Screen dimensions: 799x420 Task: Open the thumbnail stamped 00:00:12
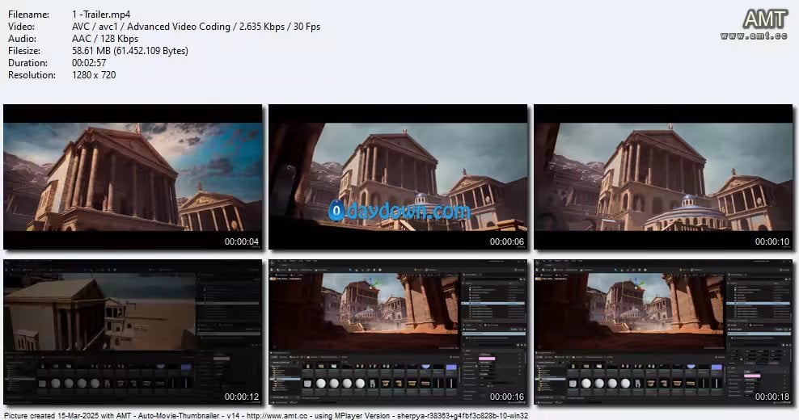[133, 332]
